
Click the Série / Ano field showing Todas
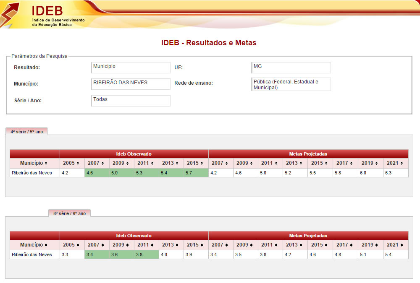pyautogui.click(x=131, y=101)
